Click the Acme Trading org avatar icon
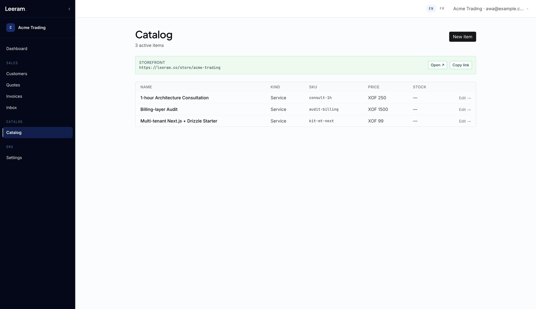Image resolution: width=536 pixels, height=309 pixels. pos(10,27)
